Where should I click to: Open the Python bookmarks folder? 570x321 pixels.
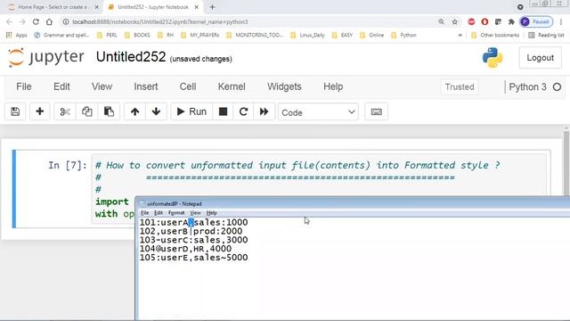403,36
